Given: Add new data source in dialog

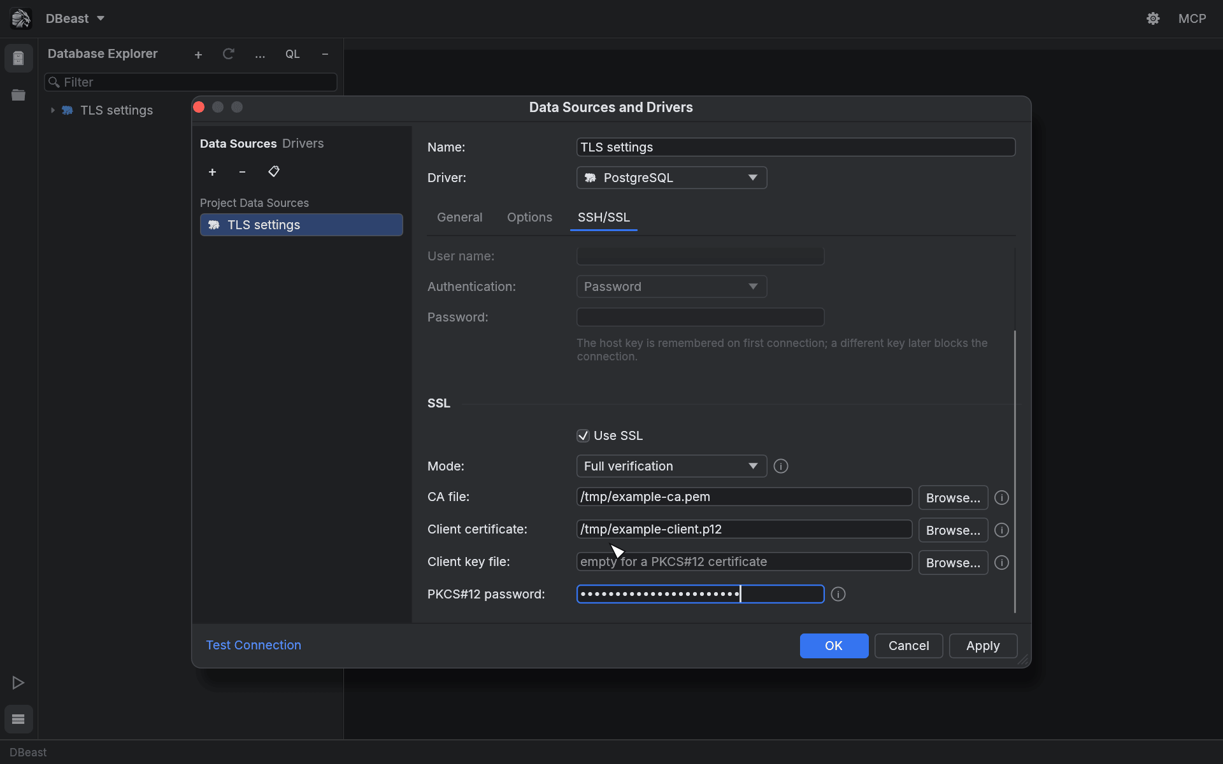Looking at the screenshot, I should point(212,172).
